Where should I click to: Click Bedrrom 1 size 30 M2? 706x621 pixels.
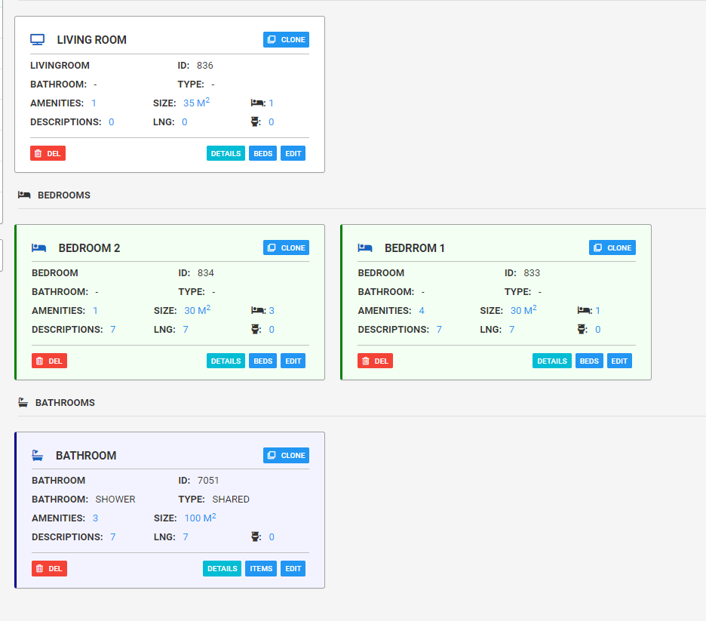(x=523, y=310)
